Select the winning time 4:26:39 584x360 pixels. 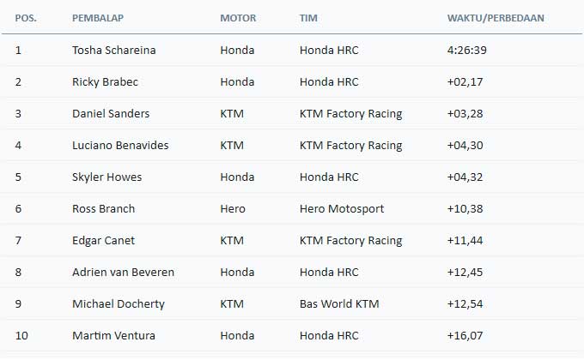(x=467, y=51)
